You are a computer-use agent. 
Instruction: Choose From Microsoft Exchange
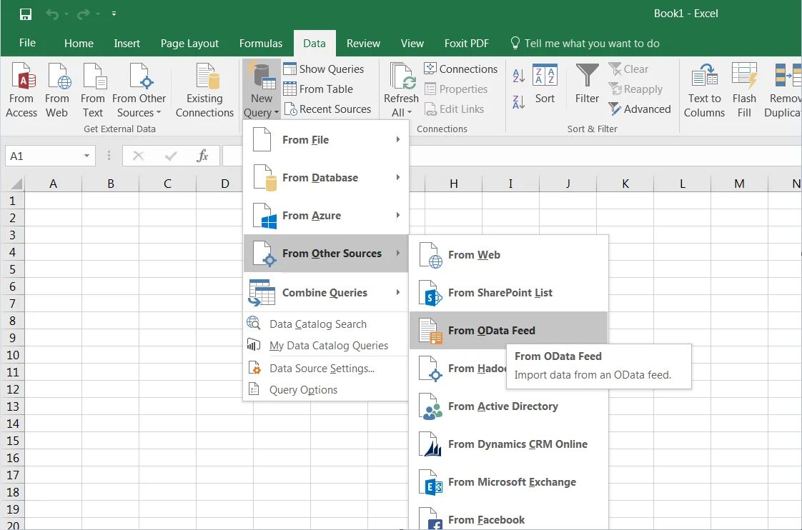click(509, 482)
